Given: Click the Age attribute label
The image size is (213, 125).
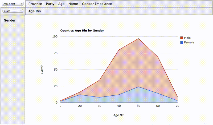Looking at the screenshot, I should tap(62, 4).
